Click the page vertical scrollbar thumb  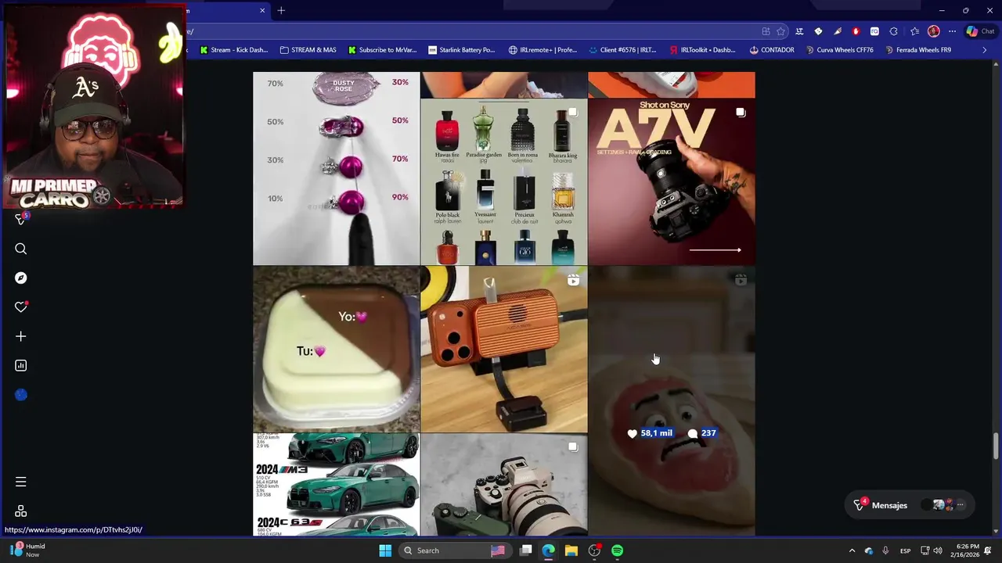click(x=996, y=446)
